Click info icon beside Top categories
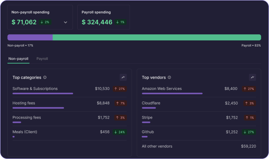 pyautogui.click(x=45, y=77)
